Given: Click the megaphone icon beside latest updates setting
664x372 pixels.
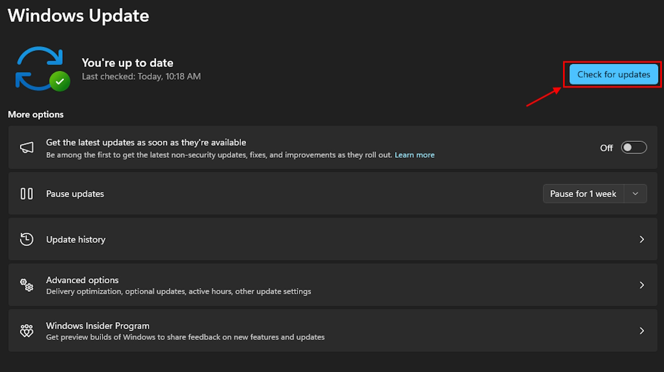Looking at the screenshot, I should tap(27, 147).
